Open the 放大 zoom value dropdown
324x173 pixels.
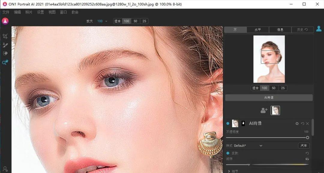tap(103, 21)
